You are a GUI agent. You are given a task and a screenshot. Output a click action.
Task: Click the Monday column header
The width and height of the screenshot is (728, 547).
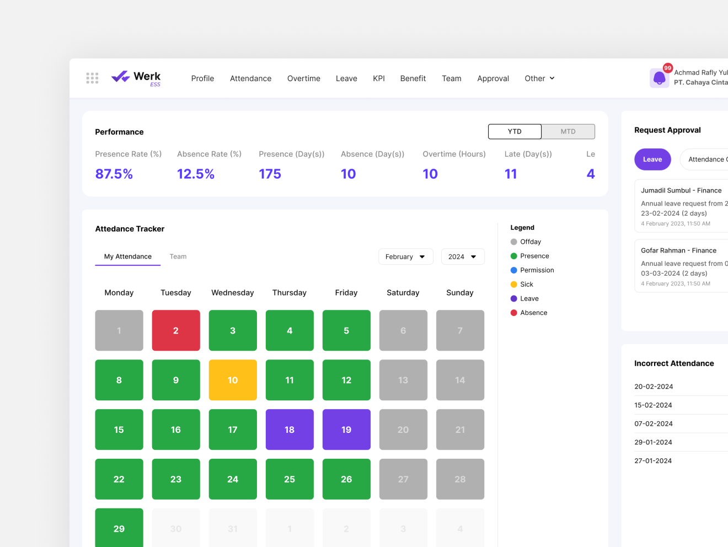pyautogui.click(x=119, y=293)
